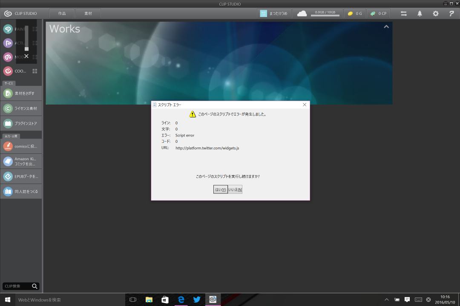Click the comico submission item
This screenshot has width=460, height=306.
[x=21, y=146]
